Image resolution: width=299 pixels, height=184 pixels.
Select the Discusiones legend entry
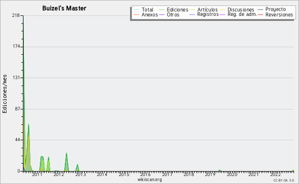coord(237,9)
